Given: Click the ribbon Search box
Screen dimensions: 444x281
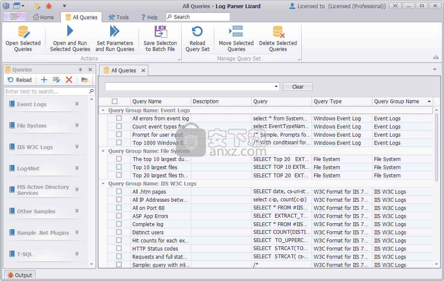Looking at the screenshot, I should point(198,17).
